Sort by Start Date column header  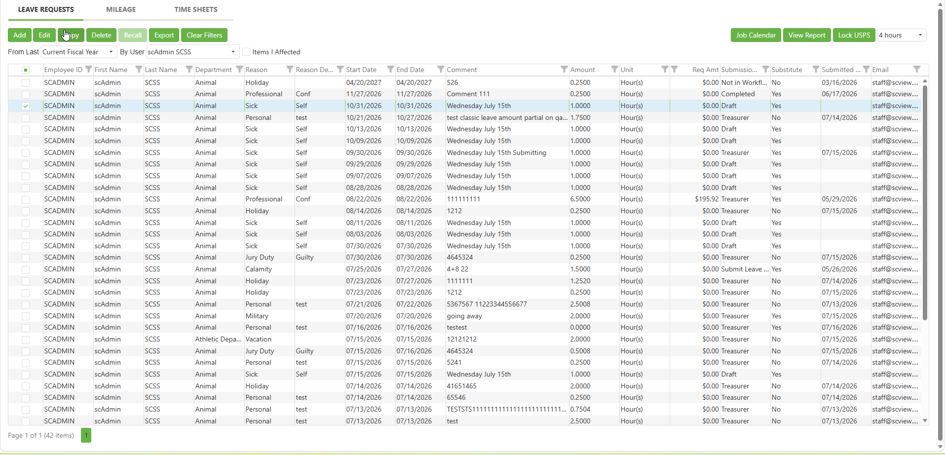(x=361, y=70)
